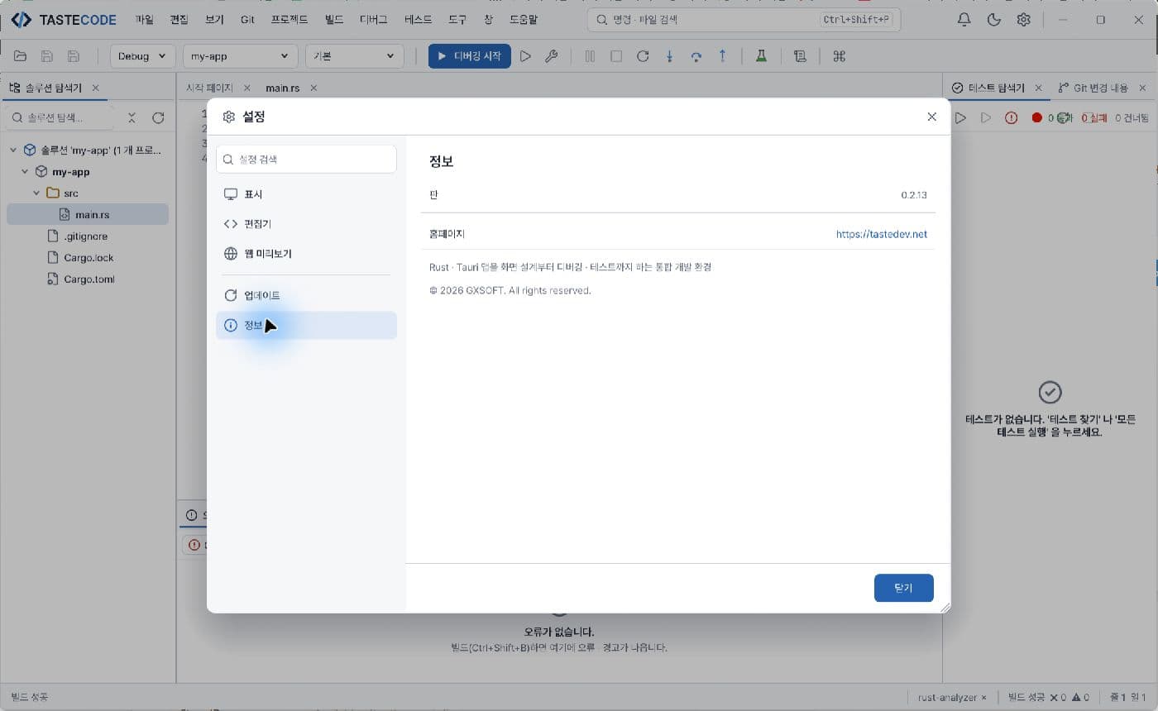Close the settings dialog with X
Image resolution: width=1158 pixels, height=711 pixels.
coord(932,117)
